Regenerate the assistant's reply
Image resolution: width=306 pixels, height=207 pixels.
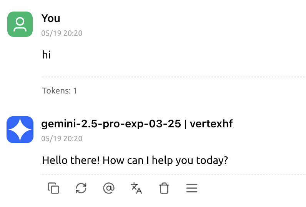pyautogui.click(x=81, y=188)
